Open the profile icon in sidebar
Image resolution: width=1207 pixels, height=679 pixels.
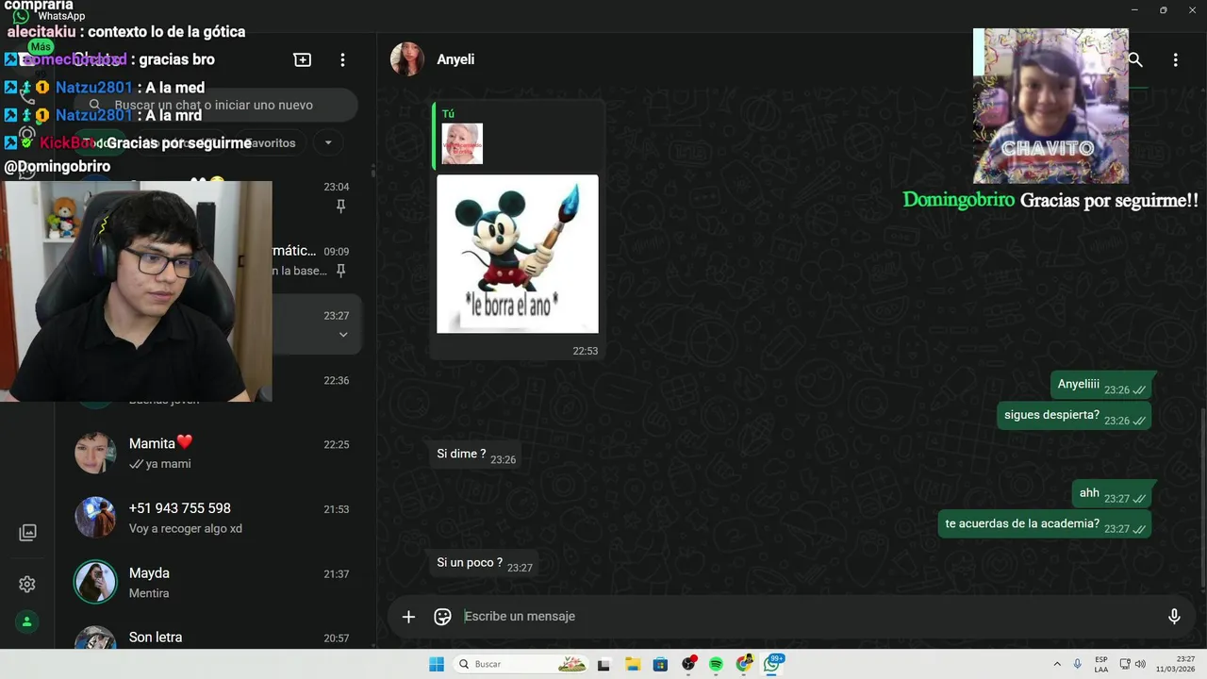click(27, 621)
